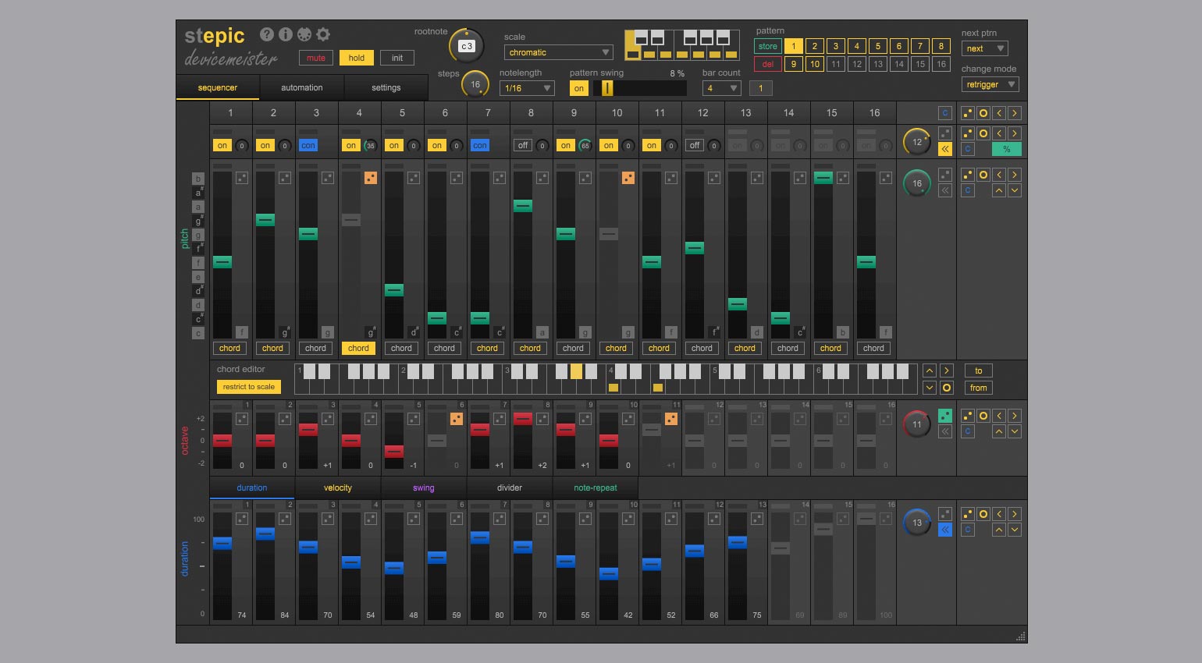Open the change mode retrigger dropdown
The image size is (1202, 663).
pos(990,84)
